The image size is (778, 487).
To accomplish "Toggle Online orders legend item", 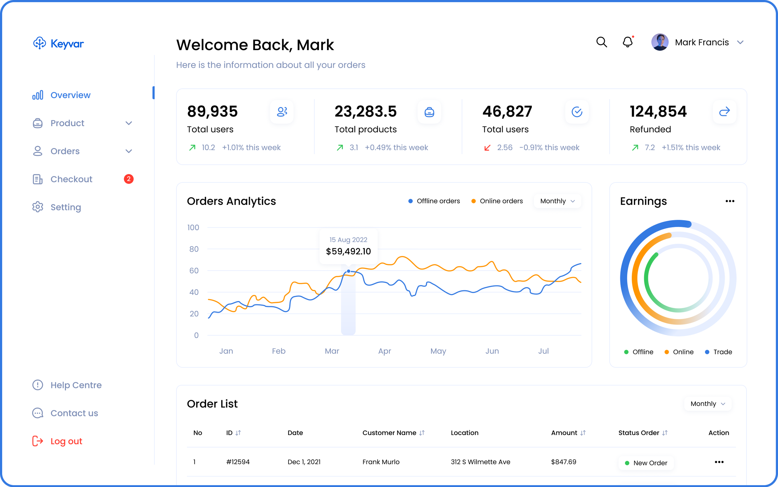I will (x=497, y=201).
